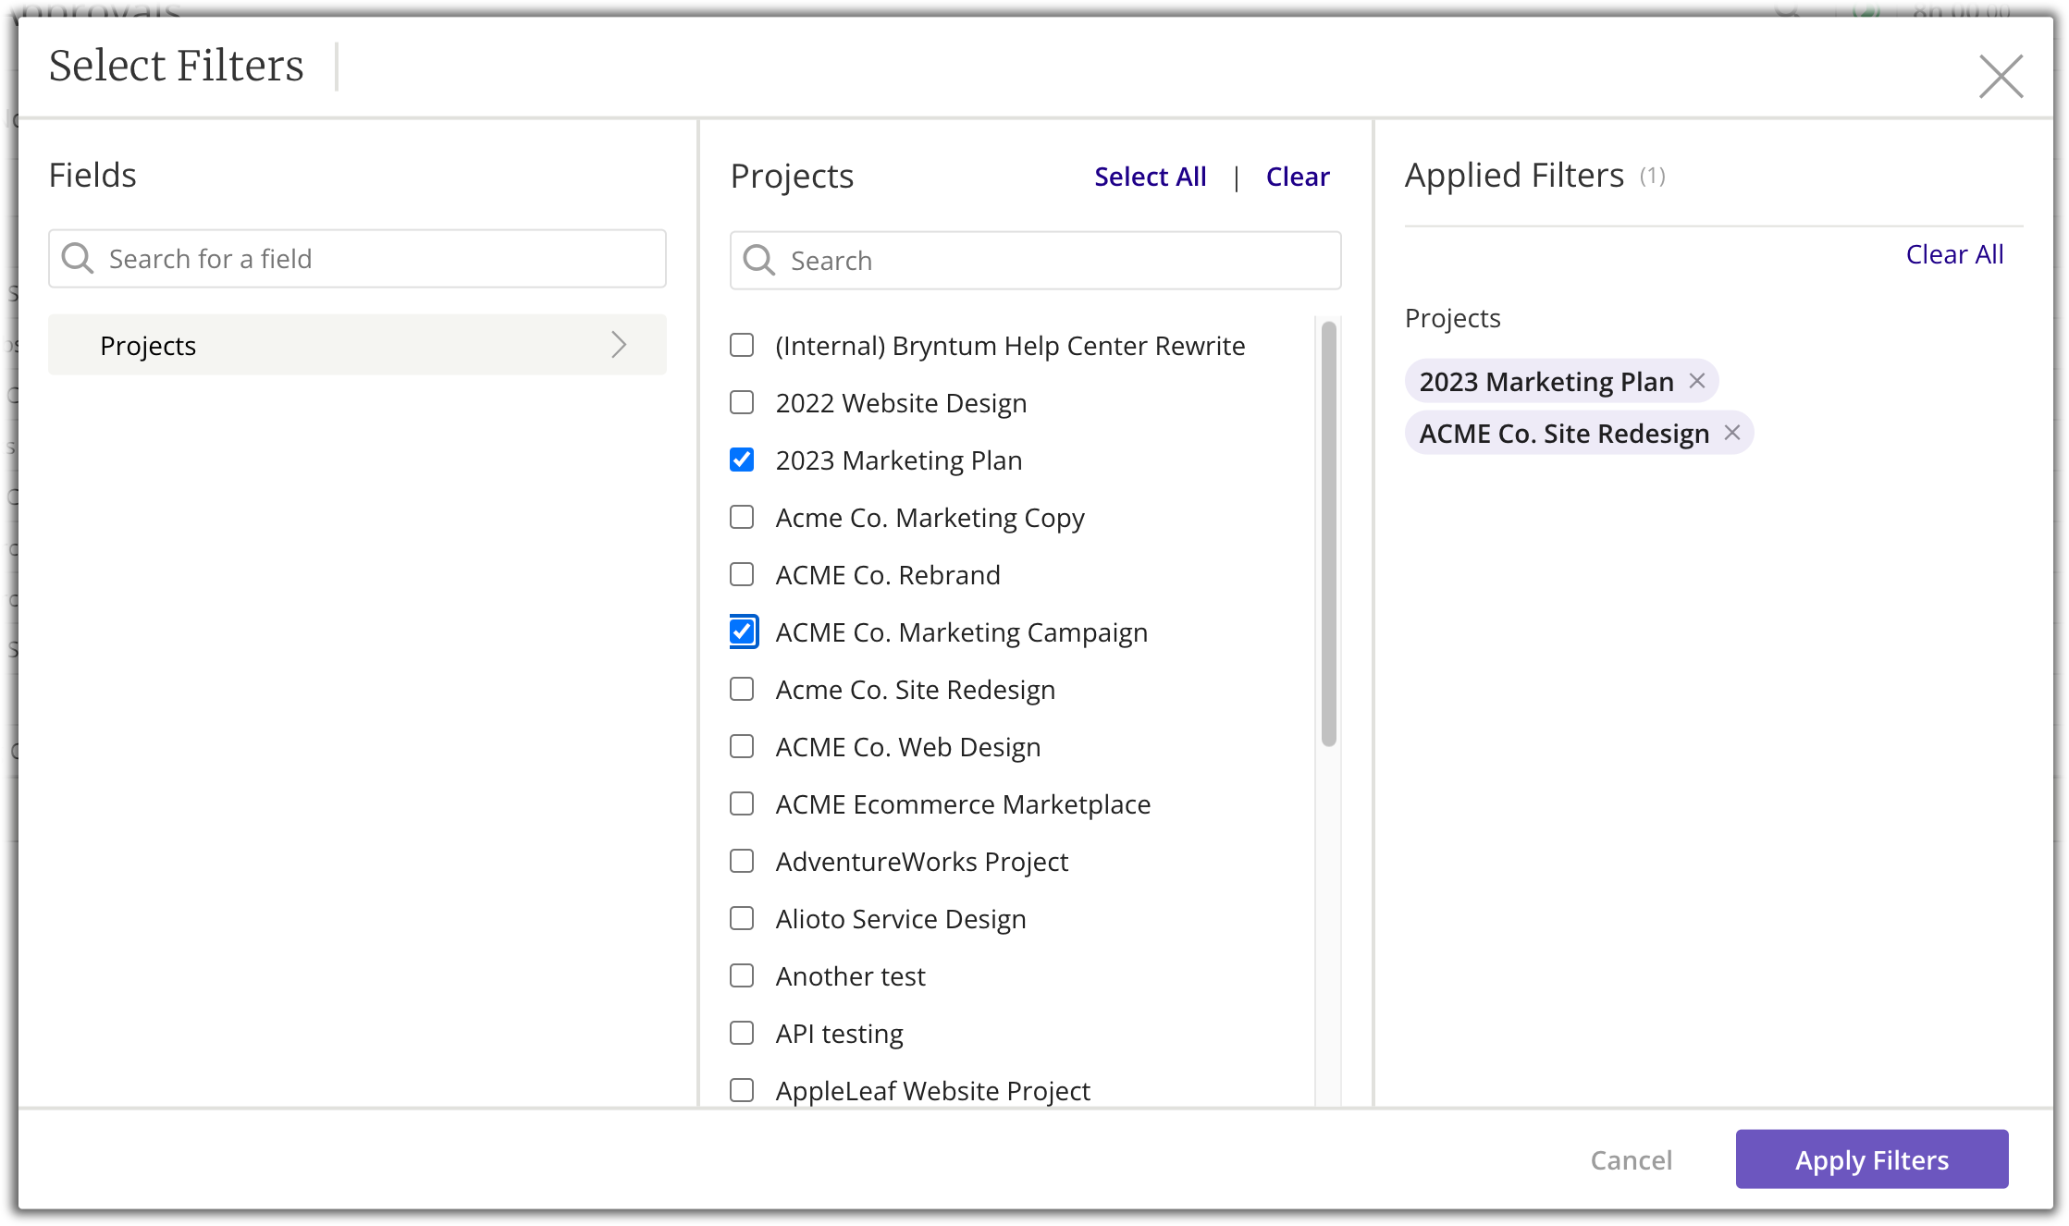This screenshot has width=2069, height=1226.
Task: Check the ACME Co. Web Design checkbox
Action: (x=742, y=746)
